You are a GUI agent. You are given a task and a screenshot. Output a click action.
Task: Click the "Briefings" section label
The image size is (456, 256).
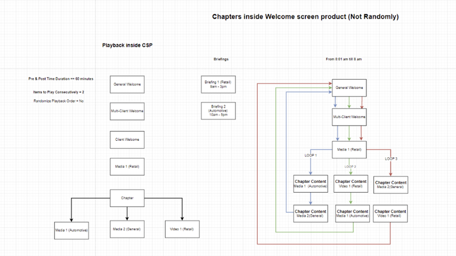221,59
